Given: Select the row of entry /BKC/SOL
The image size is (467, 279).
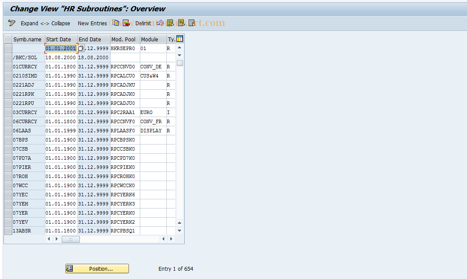Looking at the screenshot, I should [8, 57].
